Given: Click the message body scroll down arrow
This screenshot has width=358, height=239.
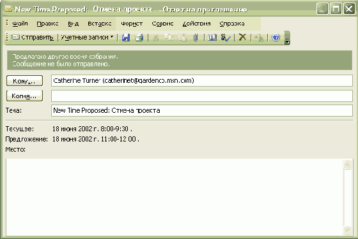Looking at the screenshot, I should tap(347, 229).
